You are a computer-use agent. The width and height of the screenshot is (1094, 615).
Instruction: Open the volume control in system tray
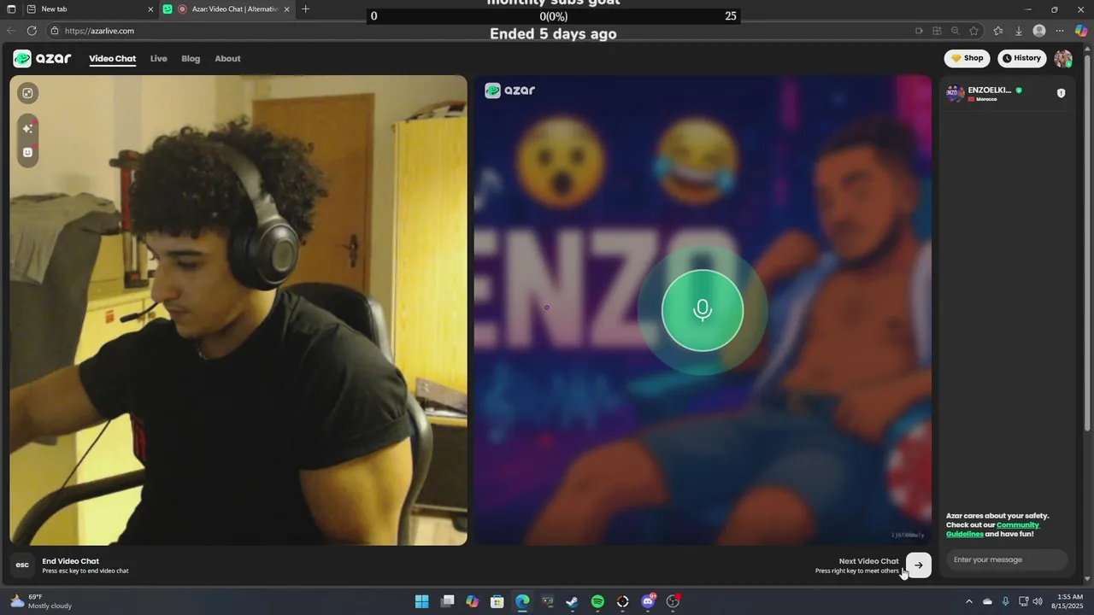[x=1038, y=601]
